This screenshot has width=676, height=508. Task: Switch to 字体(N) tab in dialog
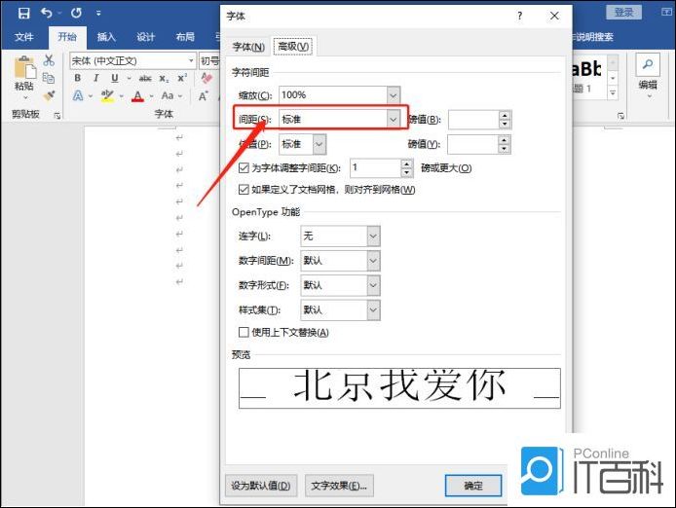click(x=248, y=47)
